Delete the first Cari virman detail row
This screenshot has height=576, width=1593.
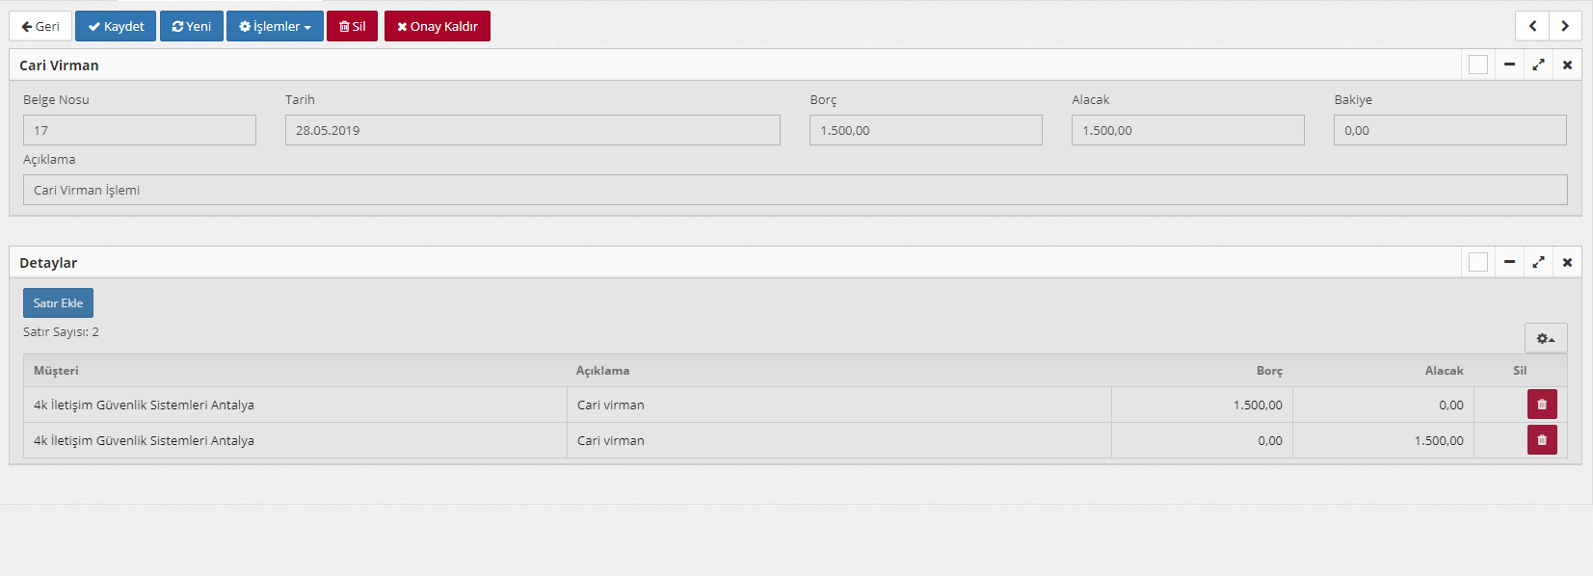point(1541,405)
